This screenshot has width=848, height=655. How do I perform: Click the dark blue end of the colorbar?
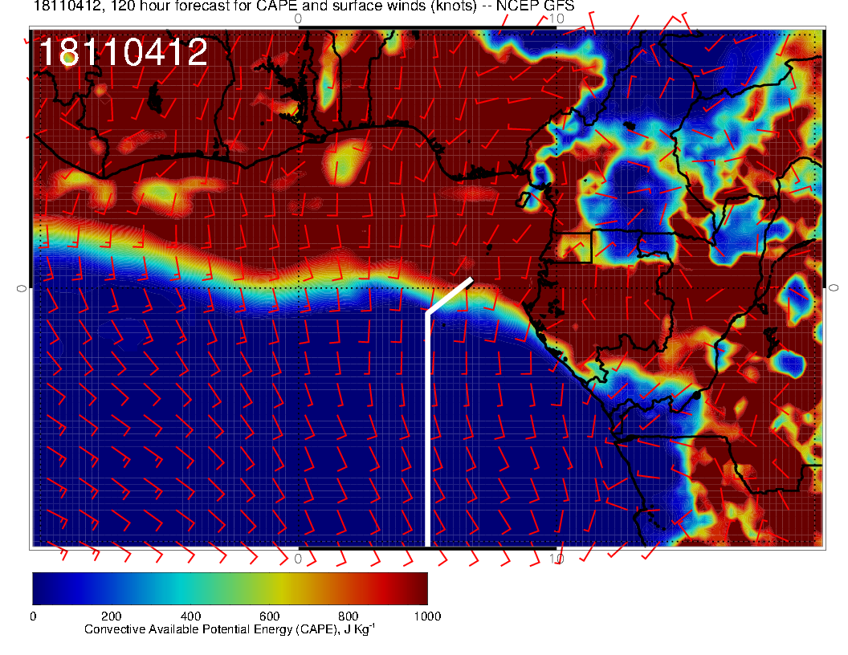[x=42, y=588]
